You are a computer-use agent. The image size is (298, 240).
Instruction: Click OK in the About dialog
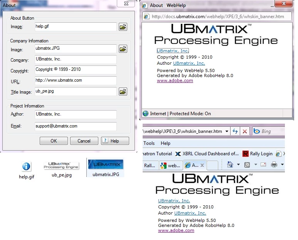click(x=54, y=141)
